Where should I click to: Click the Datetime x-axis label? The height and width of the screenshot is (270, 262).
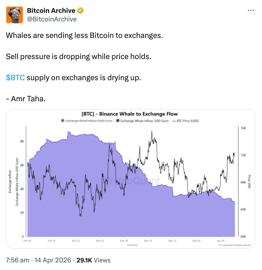(132, 246)
